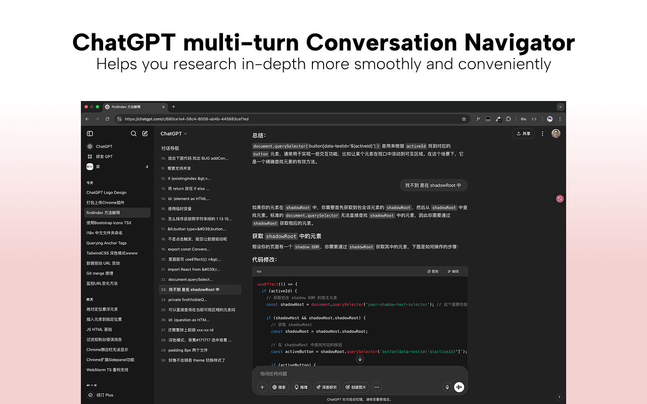Click the browser back arrow
This screenshot has width=647, height=404.
coord(87,119)
